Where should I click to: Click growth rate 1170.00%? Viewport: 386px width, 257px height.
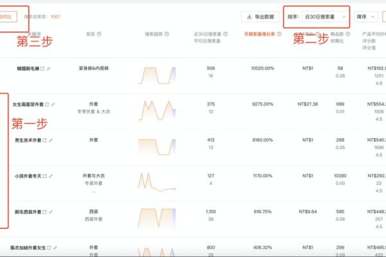[x=262, y=176]
